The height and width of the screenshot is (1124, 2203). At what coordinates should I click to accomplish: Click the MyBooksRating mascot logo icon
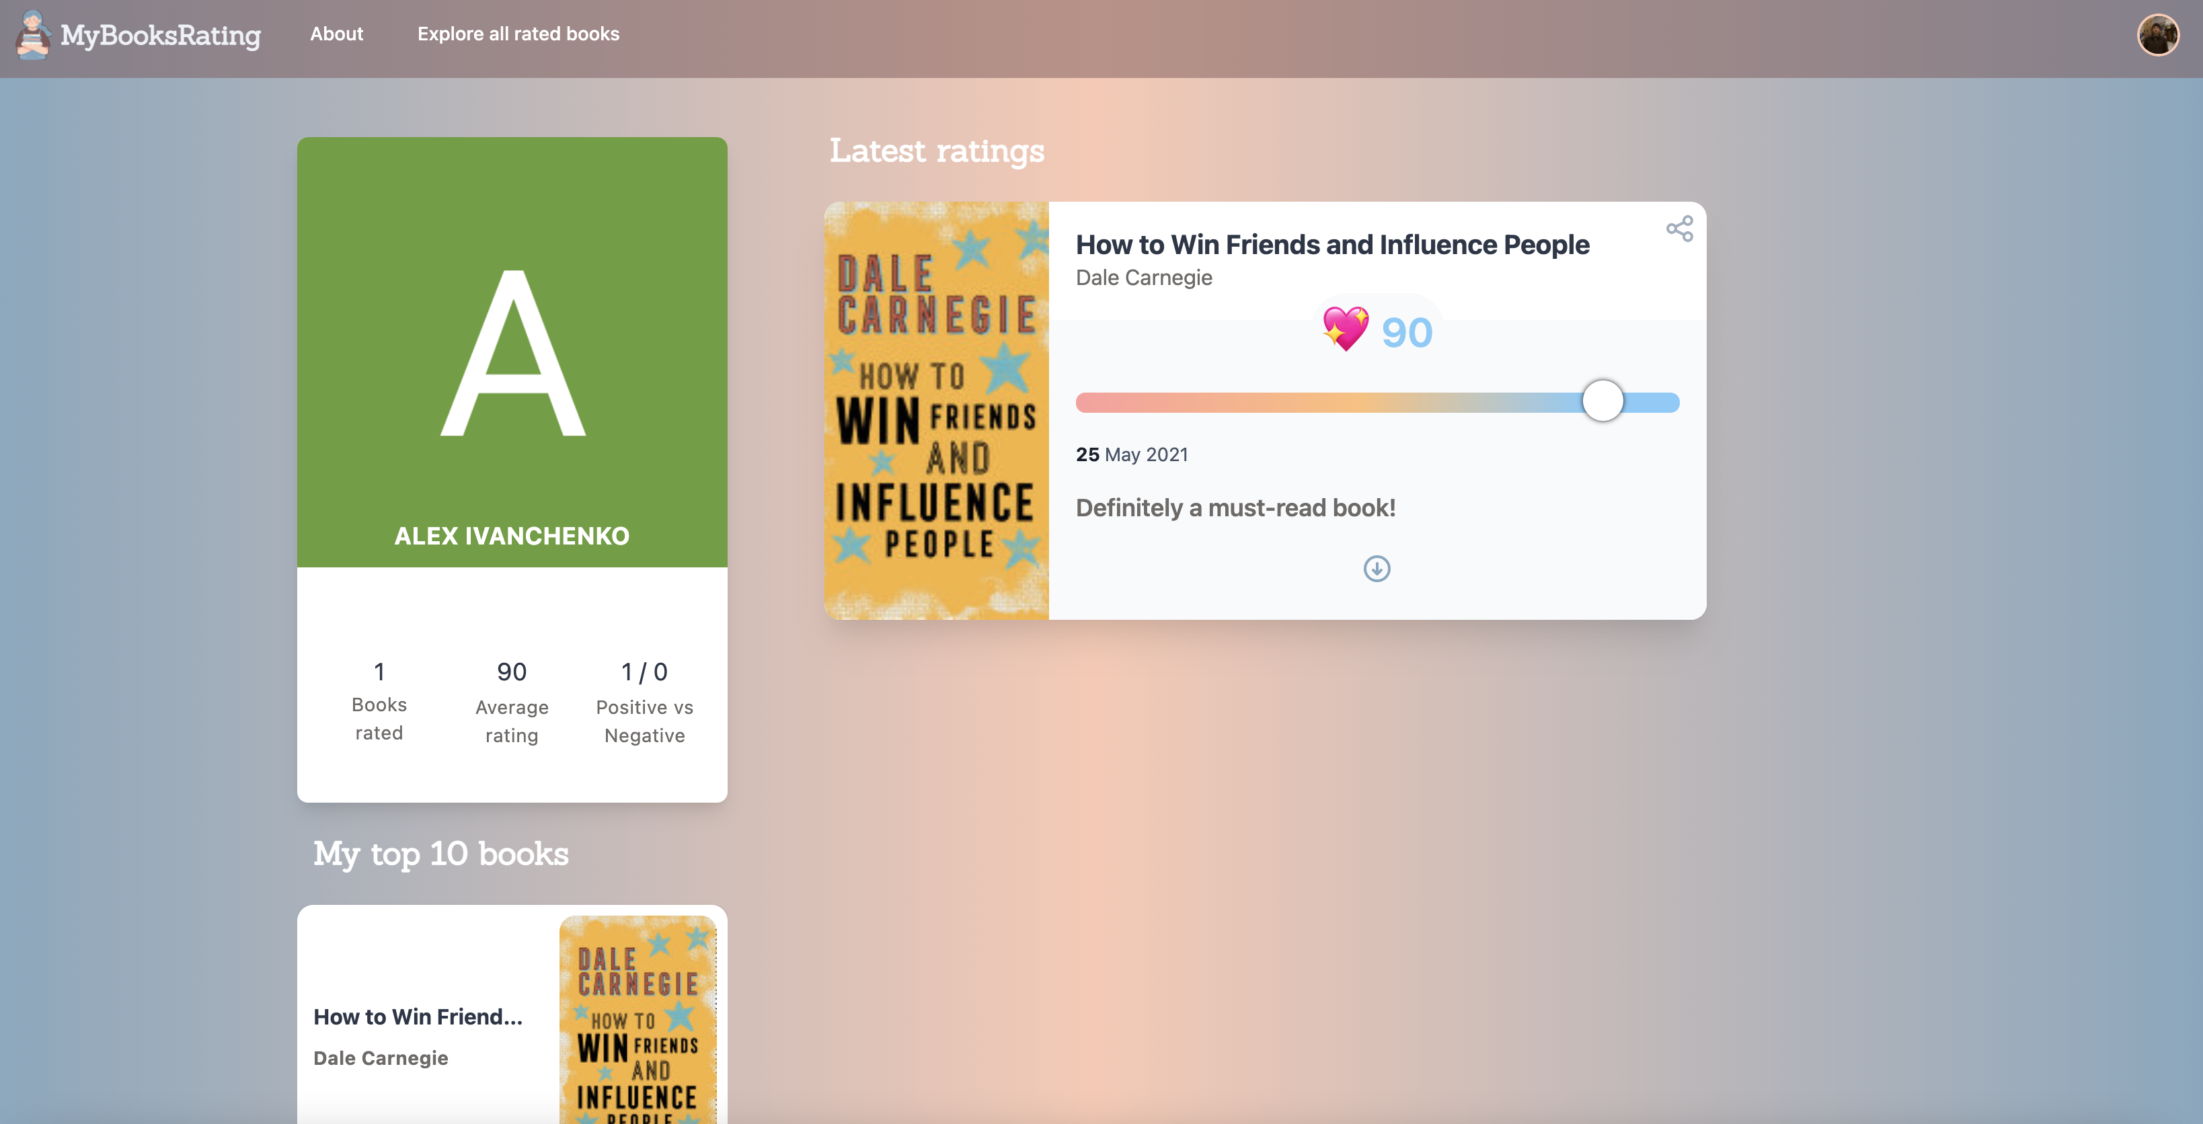32,35
